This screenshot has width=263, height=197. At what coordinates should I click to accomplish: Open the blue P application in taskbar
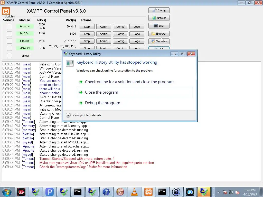click(50, 192)
